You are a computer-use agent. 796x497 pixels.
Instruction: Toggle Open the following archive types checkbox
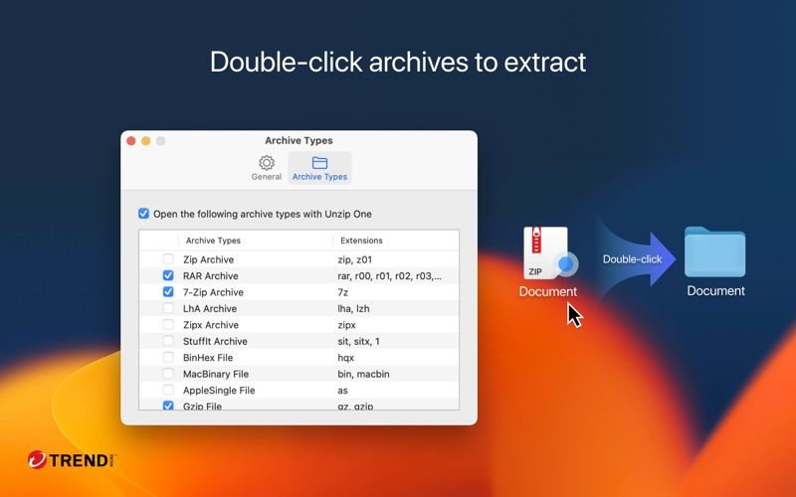click(143, 214)
